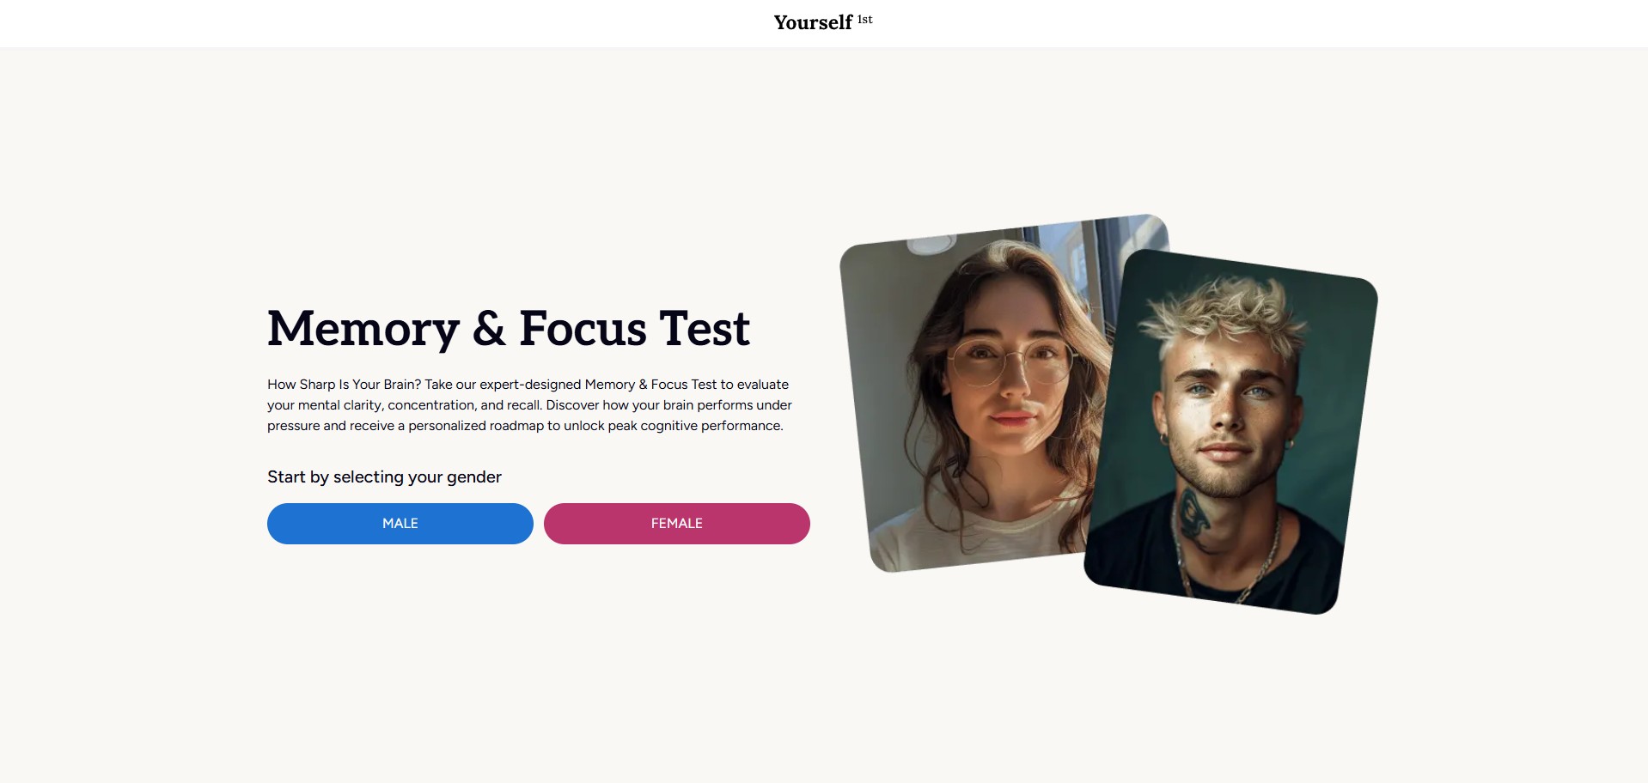
Task: Click the blond man portrait photo
Action: point(1231,432)
